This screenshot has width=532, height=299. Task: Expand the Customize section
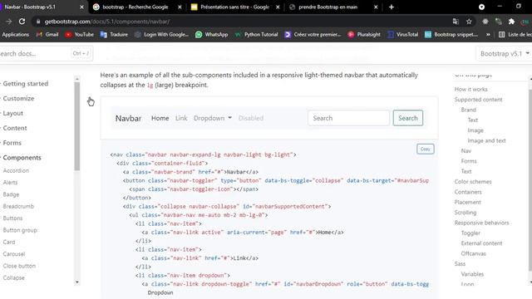click(18, 98)
